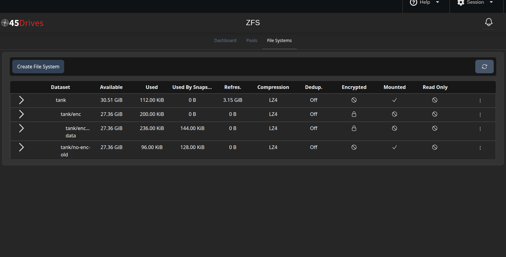
Task: Click the 45Drives logo
Action: [22, 23]
